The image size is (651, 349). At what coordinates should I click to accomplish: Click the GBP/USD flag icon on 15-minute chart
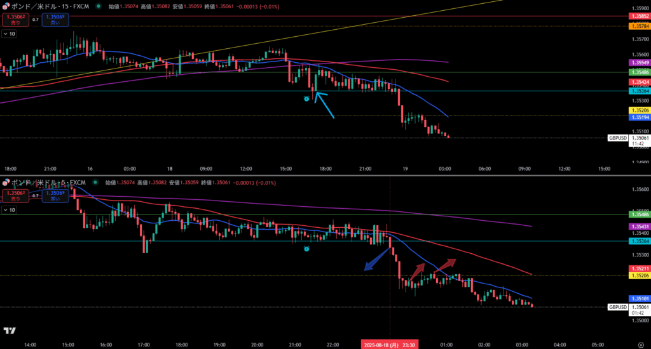[5, 6]
